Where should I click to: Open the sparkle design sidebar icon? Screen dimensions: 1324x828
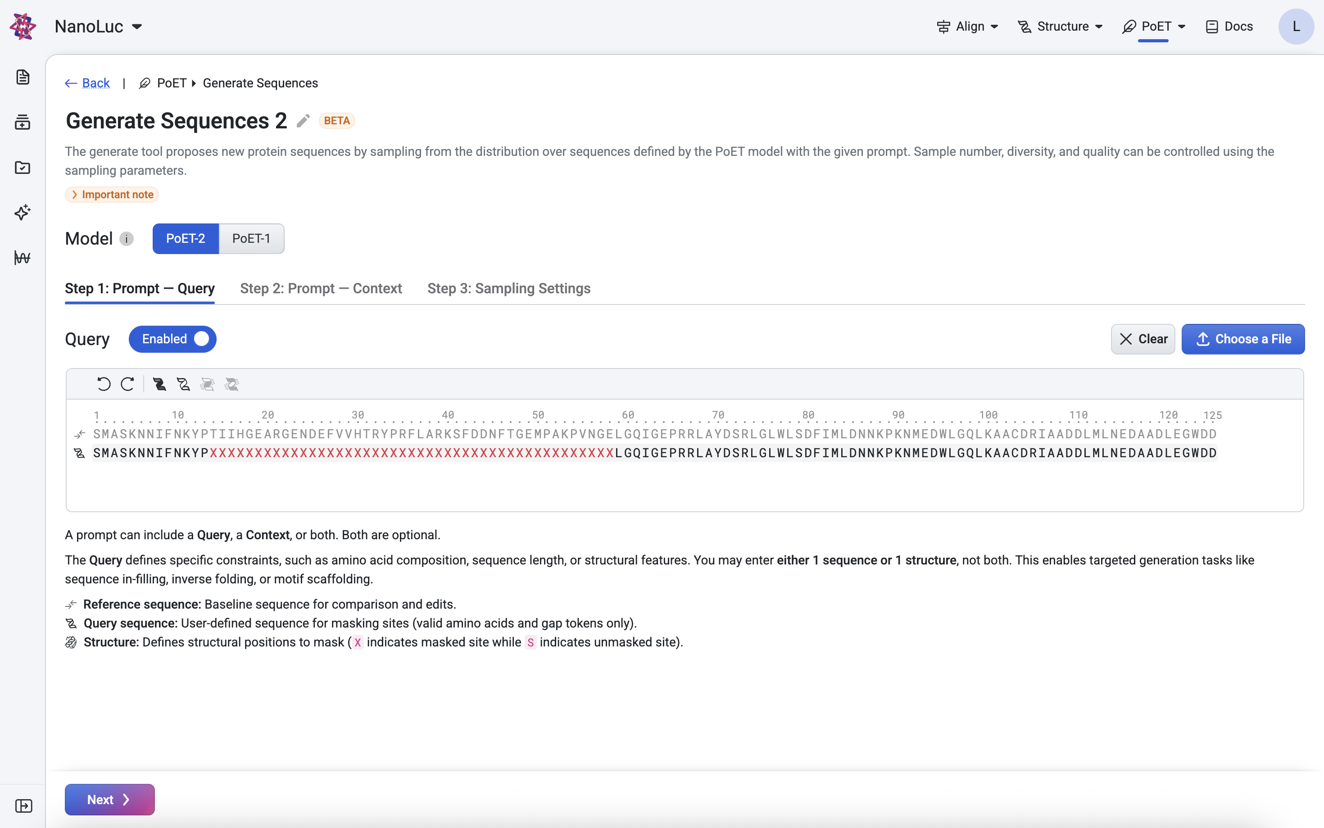click(23, 213)
